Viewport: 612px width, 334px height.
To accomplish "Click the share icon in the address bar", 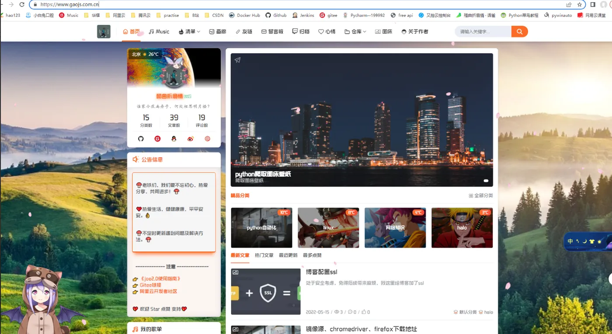I will [x=569, y=4].
